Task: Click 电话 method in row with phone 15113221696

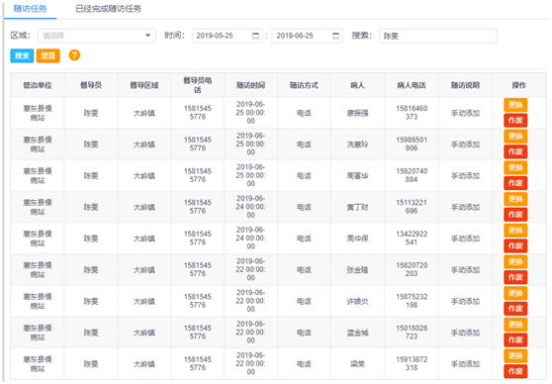Action: 304,207
